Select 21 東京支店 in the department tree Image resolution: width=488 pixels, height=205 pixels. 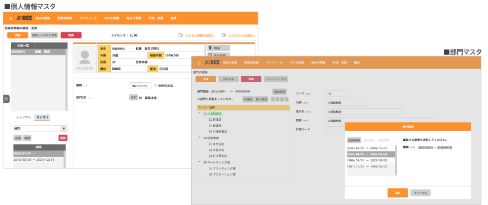[x=217, y=144]
